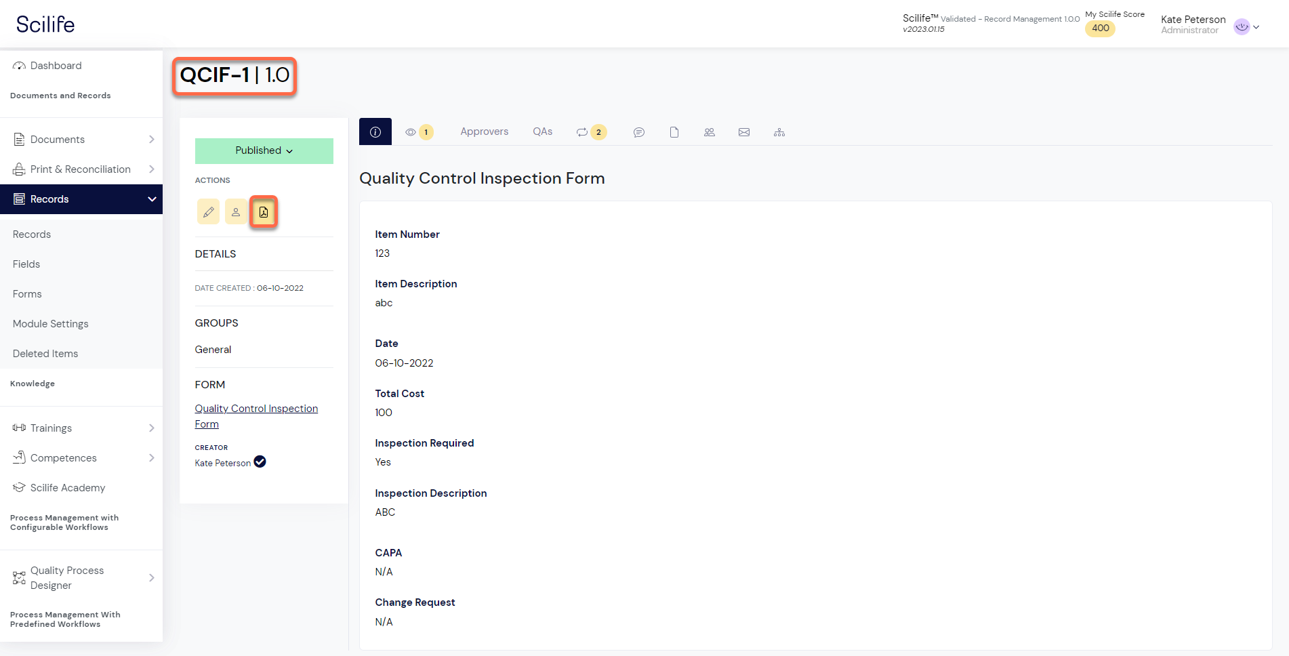Open Scilife Academy in sidebar

(x=68, y=488)
